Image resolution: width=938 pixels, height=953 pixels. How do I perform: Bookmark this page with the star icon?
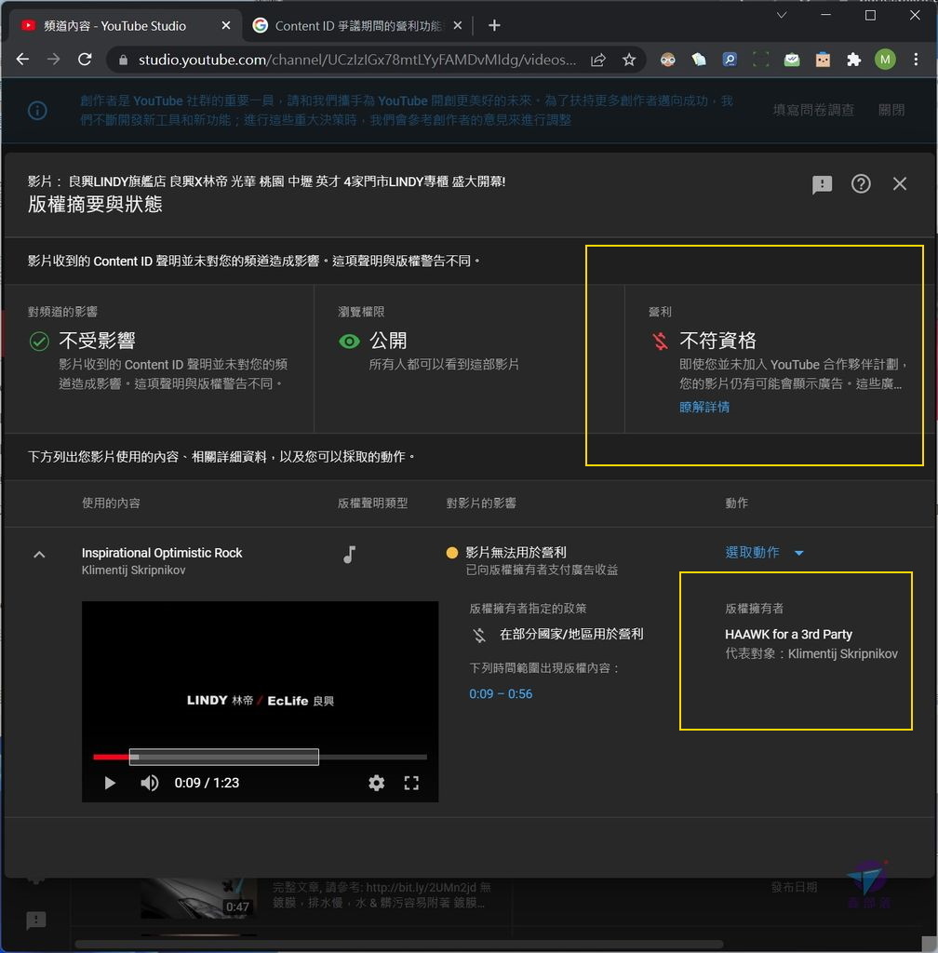click(x=629, y=60)
